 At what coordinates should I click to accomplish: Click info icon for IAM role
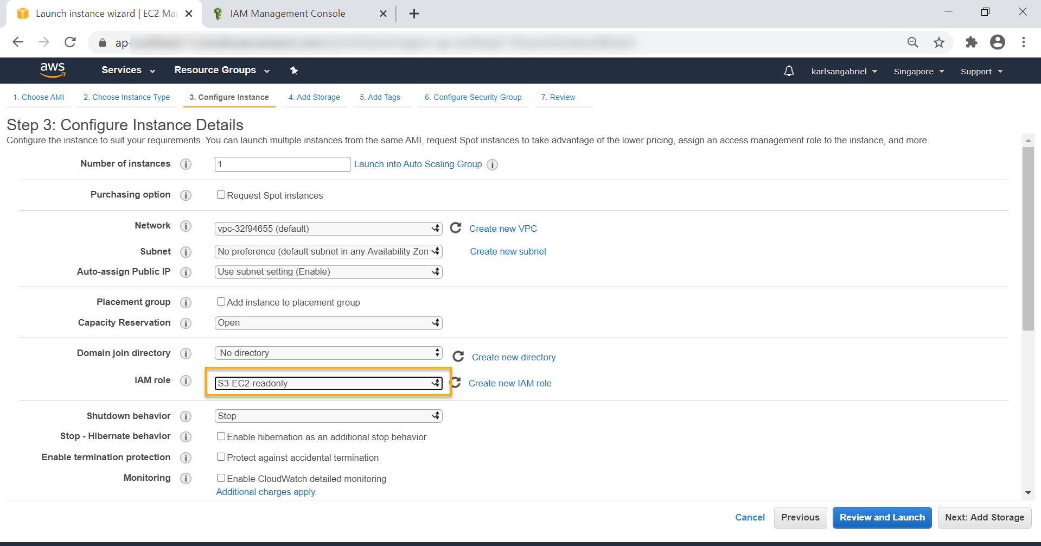tap(186, 380)
